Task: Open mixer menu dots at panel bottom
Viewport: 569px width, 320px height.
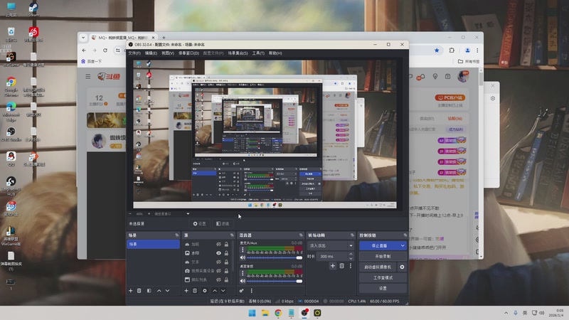Action: (251, 291)
